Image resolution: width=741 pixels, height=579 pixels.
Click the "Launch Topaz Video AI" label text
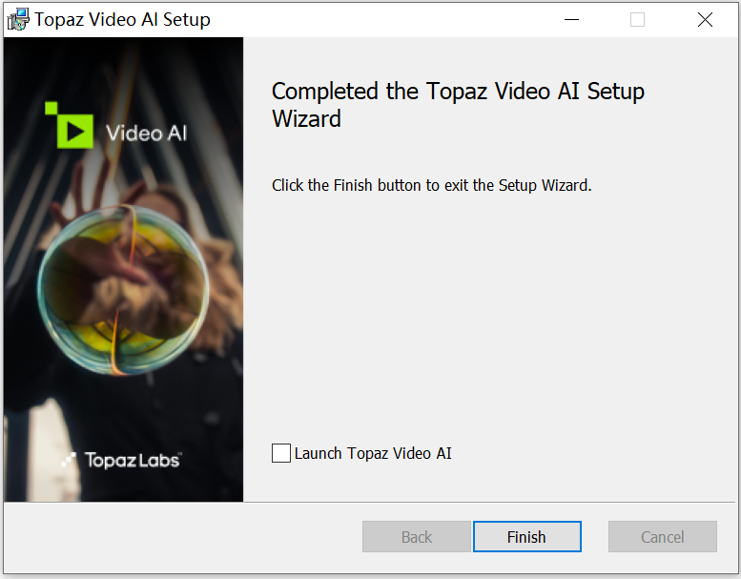pos(373,453)
